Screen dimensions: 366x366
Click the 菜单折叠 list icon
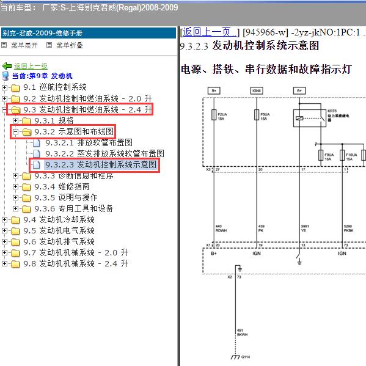49,45
